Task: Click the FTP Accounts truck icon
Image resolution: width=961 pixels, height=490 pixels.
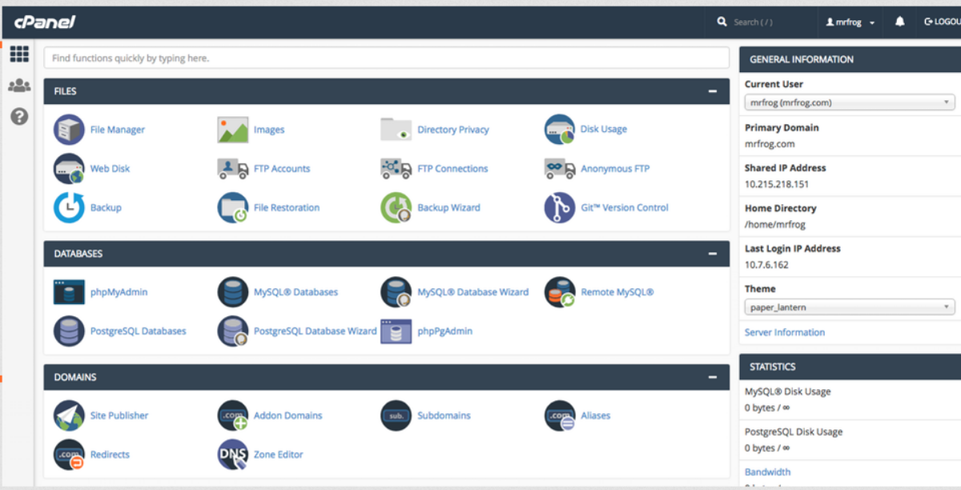Action: point(233,168)
